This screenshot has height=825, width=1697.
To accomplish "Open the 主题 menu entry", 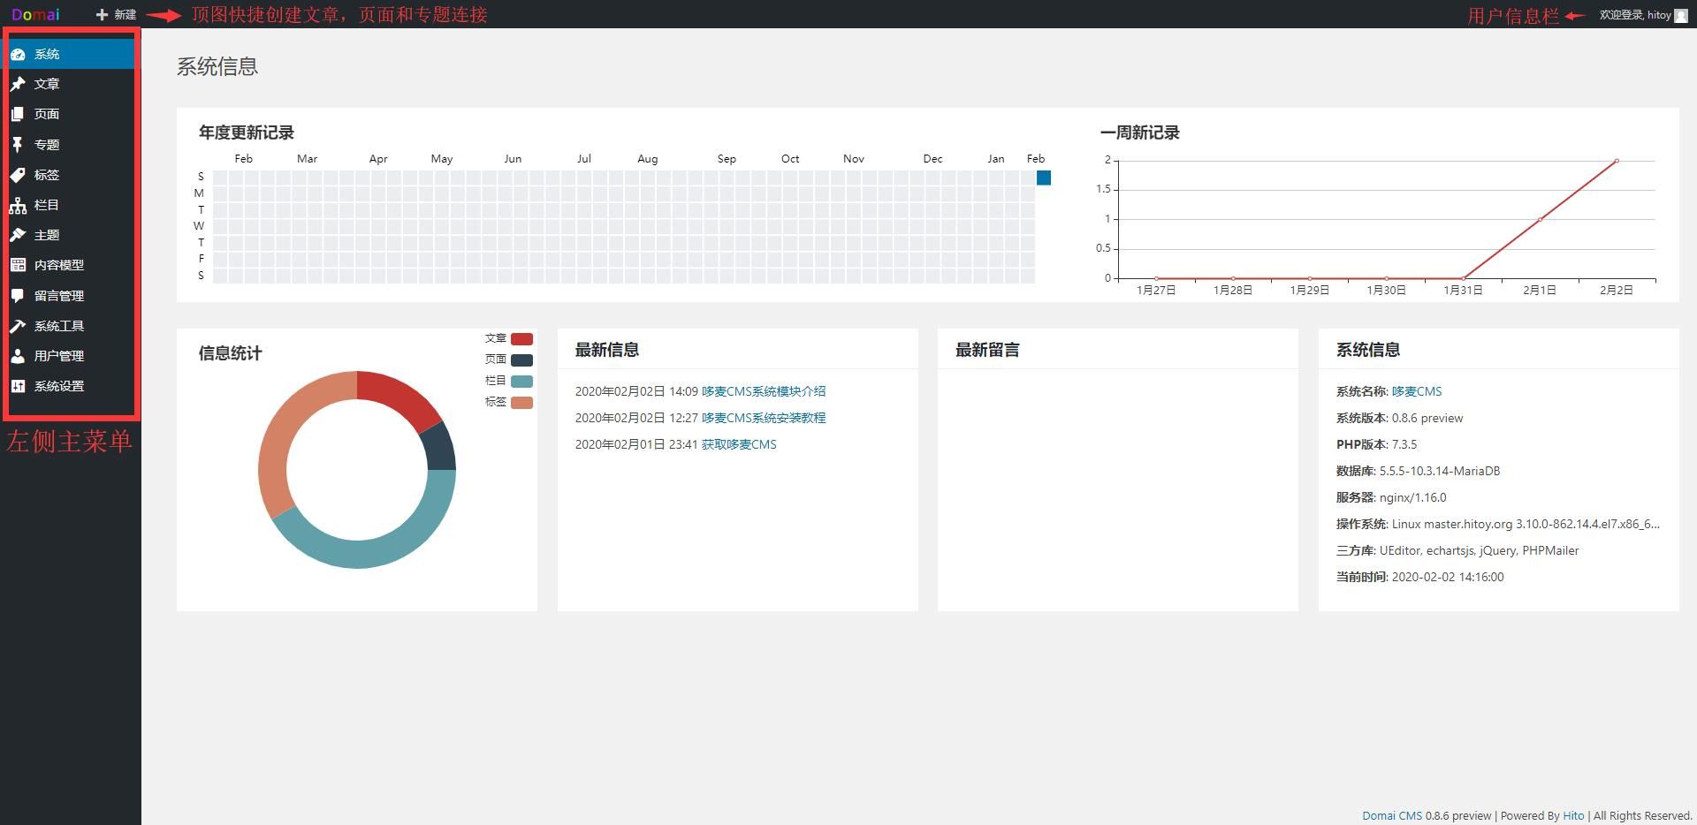I will coord(71,235).
